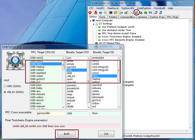This screenshot has height=140, width=195.
Task: Click the All CT Stored Files icon
Action: [96, 43]
